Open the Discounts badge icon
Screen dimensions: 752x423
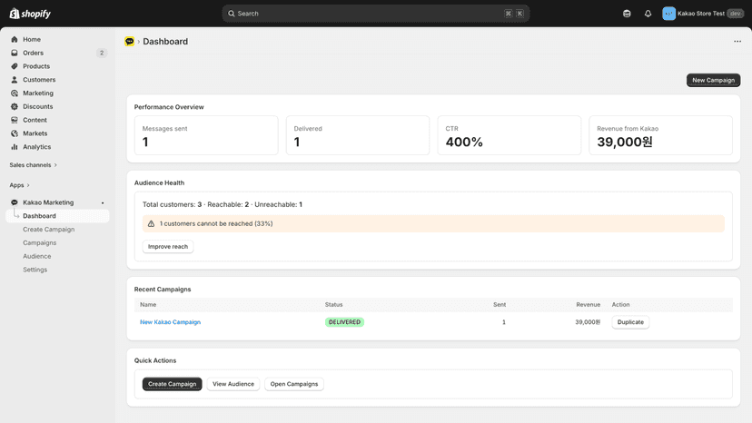coord(15,106)
